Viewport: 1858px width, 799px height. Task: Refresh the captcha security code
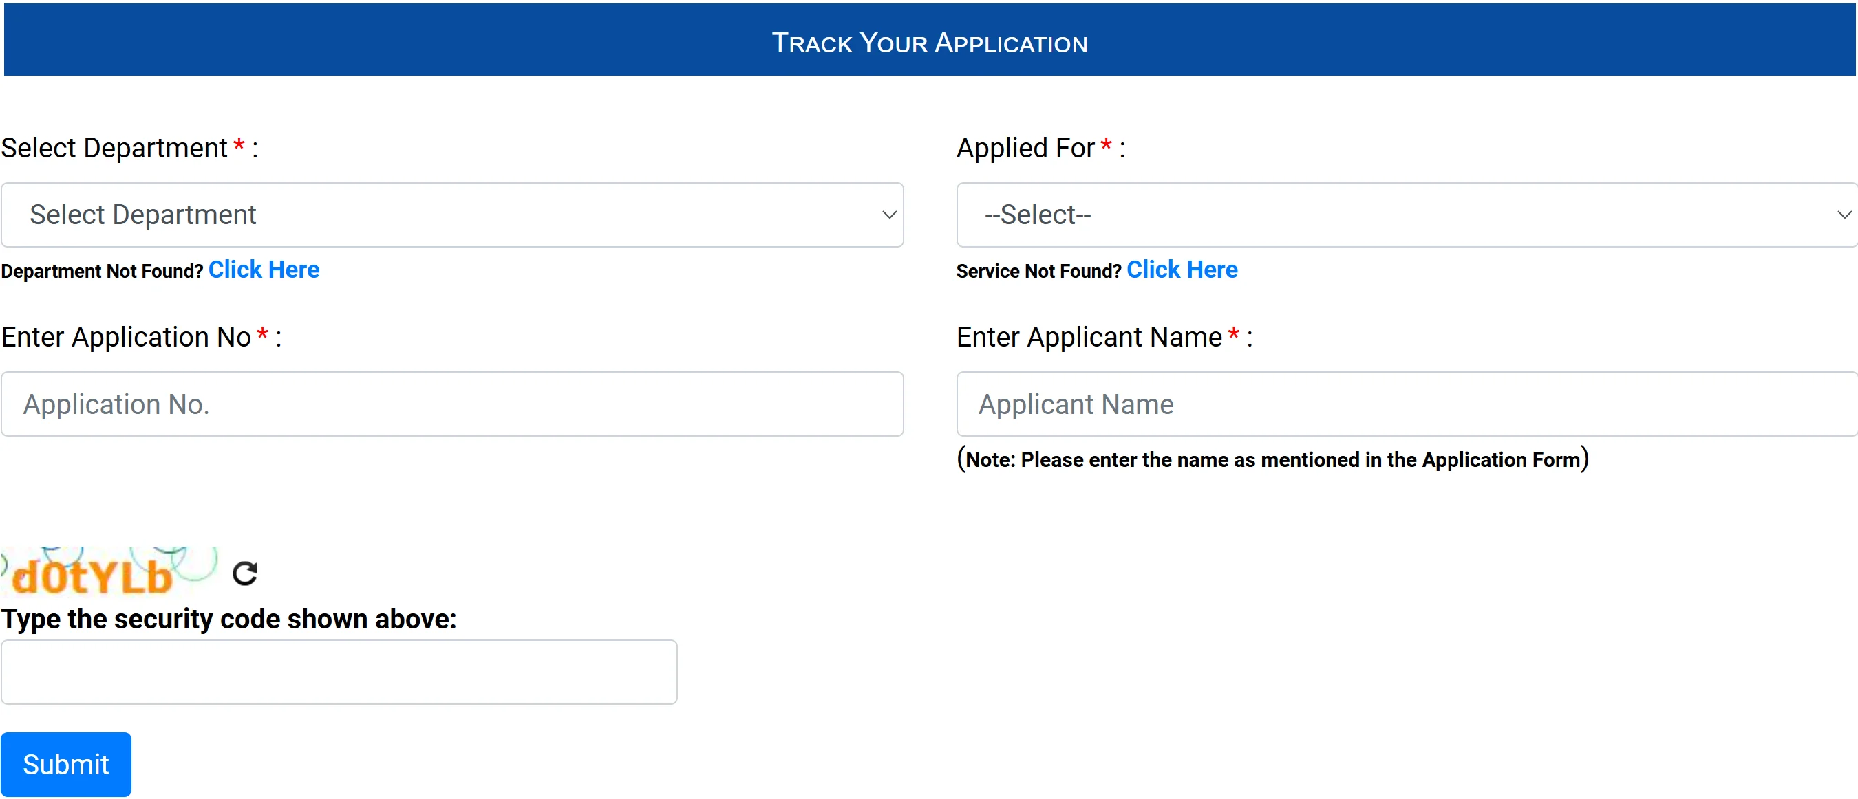pos(245,573)
